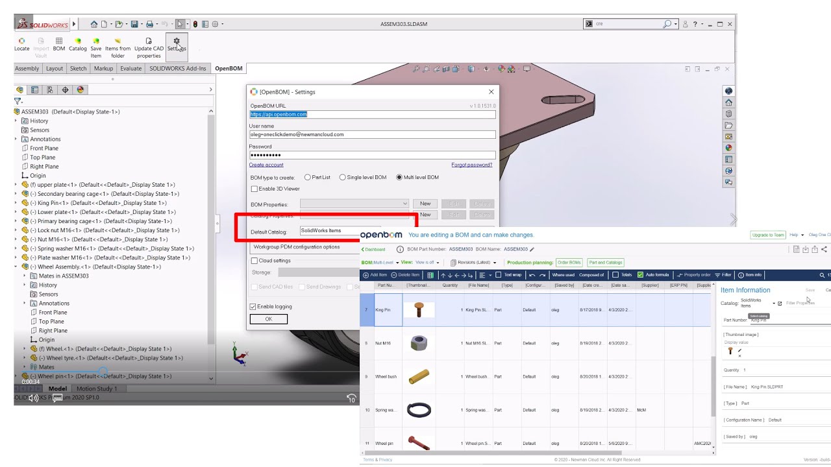The image size is (831, 467).
Task: Click the Add Item plus icon in OpenBOM
Action: click(366, 275)
